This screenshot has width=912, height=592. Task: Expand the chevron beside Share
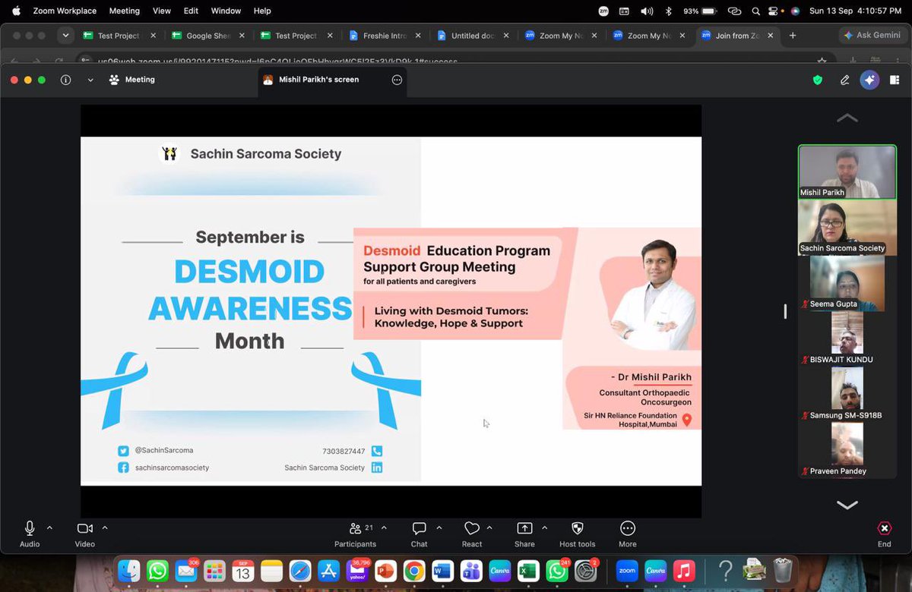pos(544,527)
